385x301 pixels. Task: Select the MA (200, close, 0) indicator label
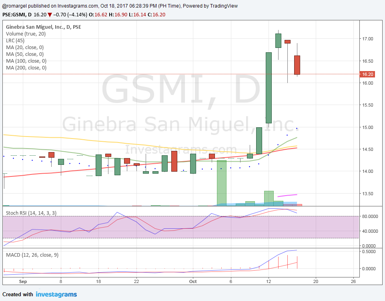[26, 68]
